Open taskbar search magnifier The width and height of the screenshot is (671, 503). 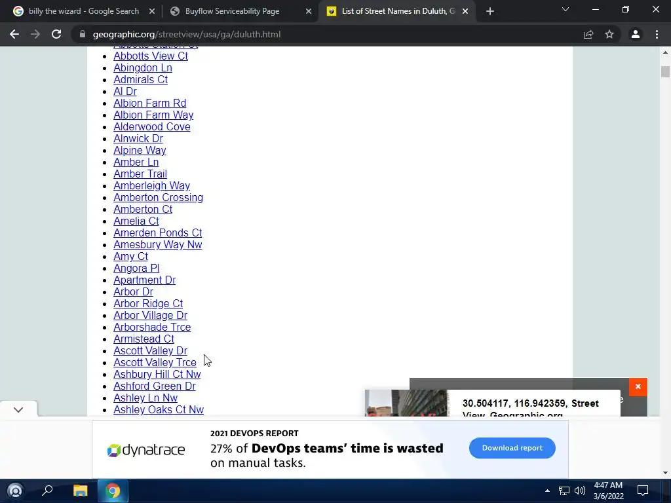(47, 490)
